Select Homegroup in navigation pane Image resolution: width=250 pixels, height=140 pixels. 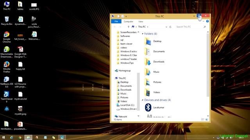click(123, 71)
